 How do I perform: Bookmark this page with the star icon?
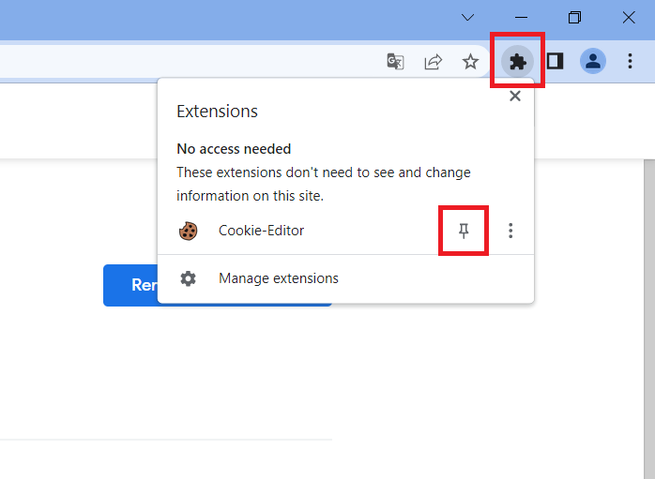point(470,62)
